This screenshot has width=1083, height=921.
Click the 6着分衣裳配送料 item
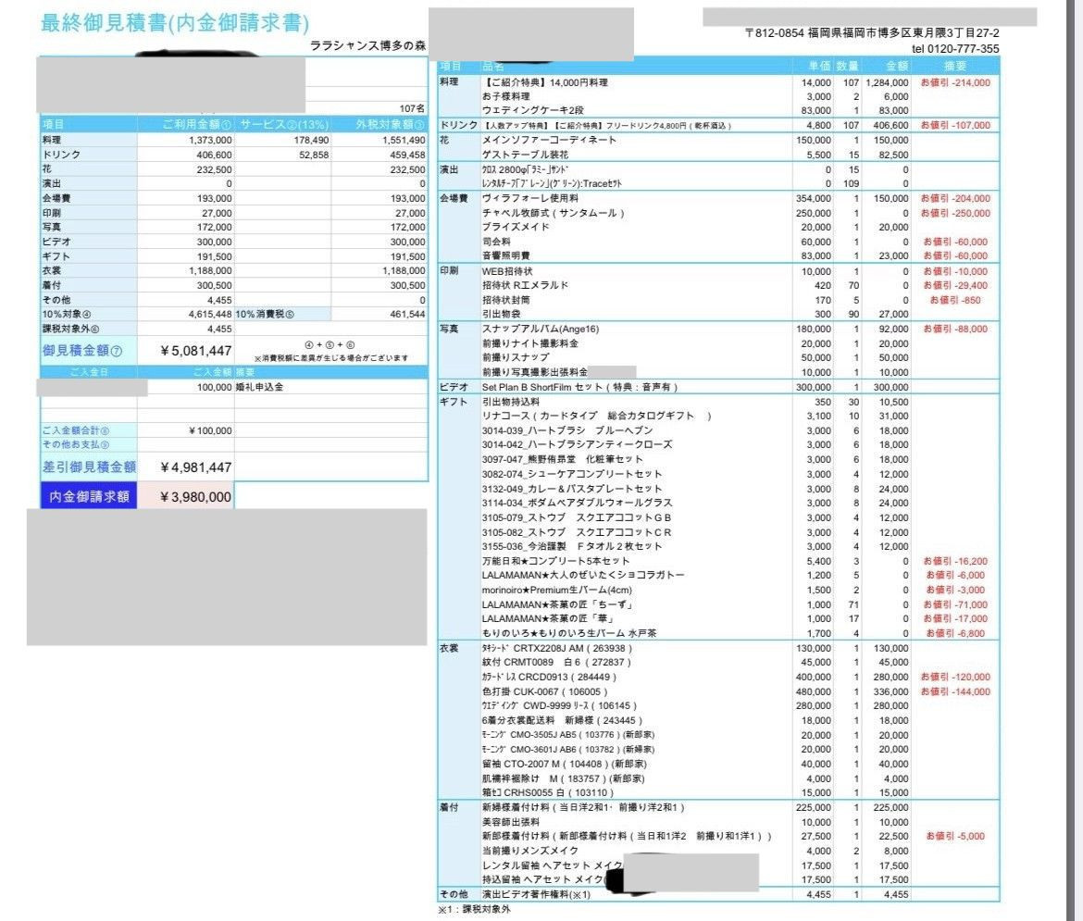click(x=562, y=721)
